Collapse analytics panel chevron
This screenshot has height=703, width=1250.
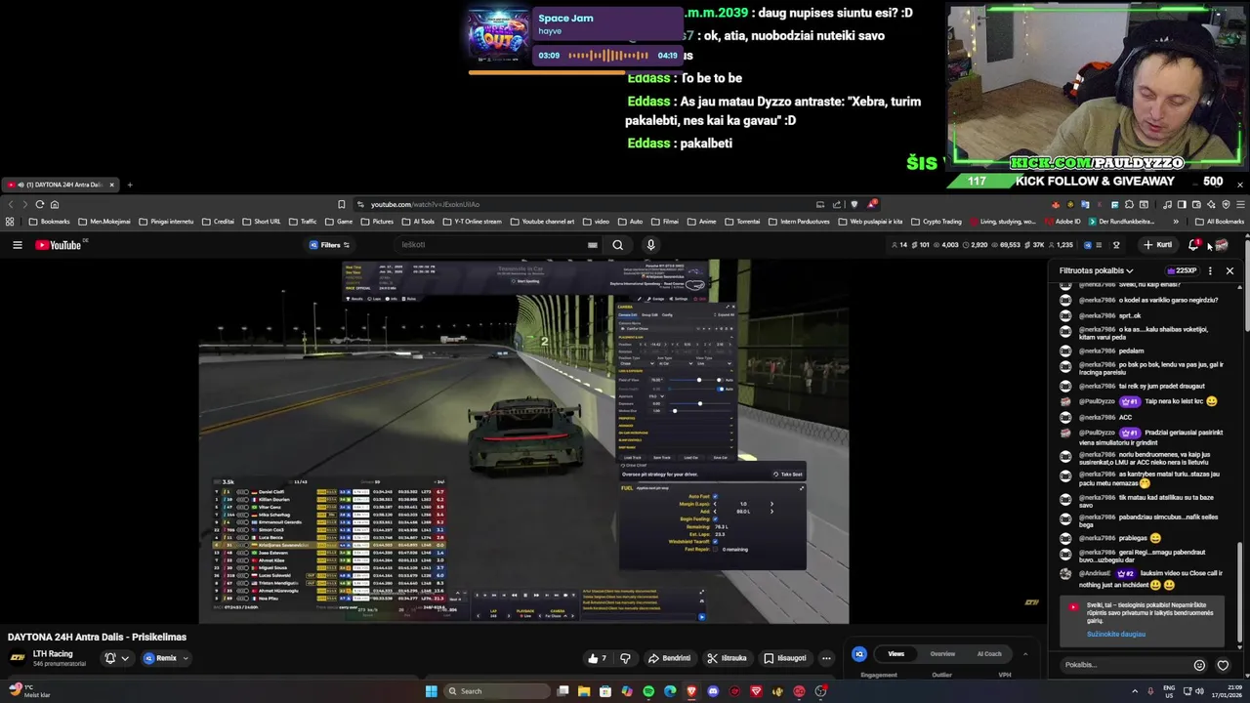click(x=1024, y=654)
